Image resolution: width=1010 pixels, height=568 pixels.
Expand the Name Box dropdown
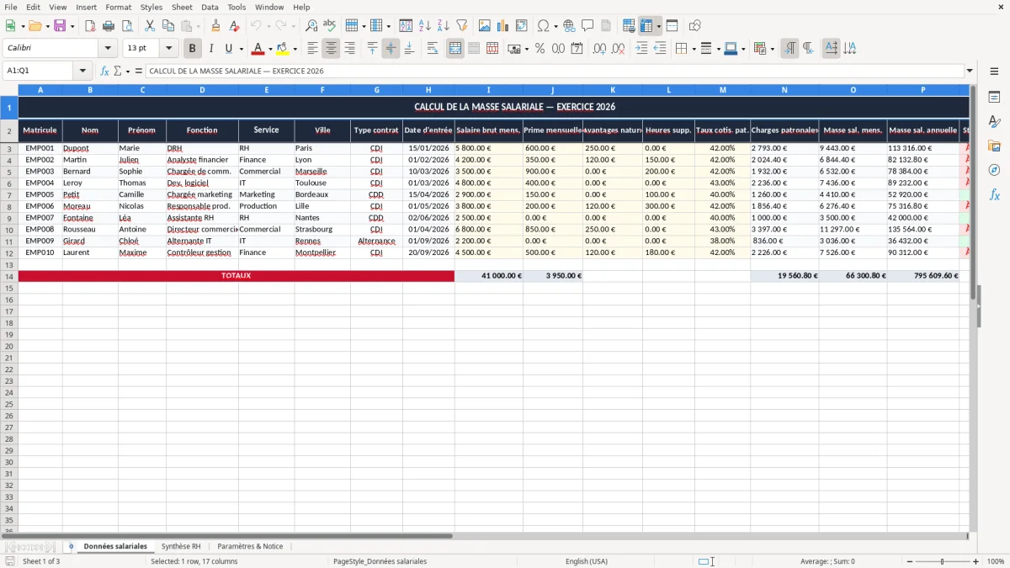[82, 72]
